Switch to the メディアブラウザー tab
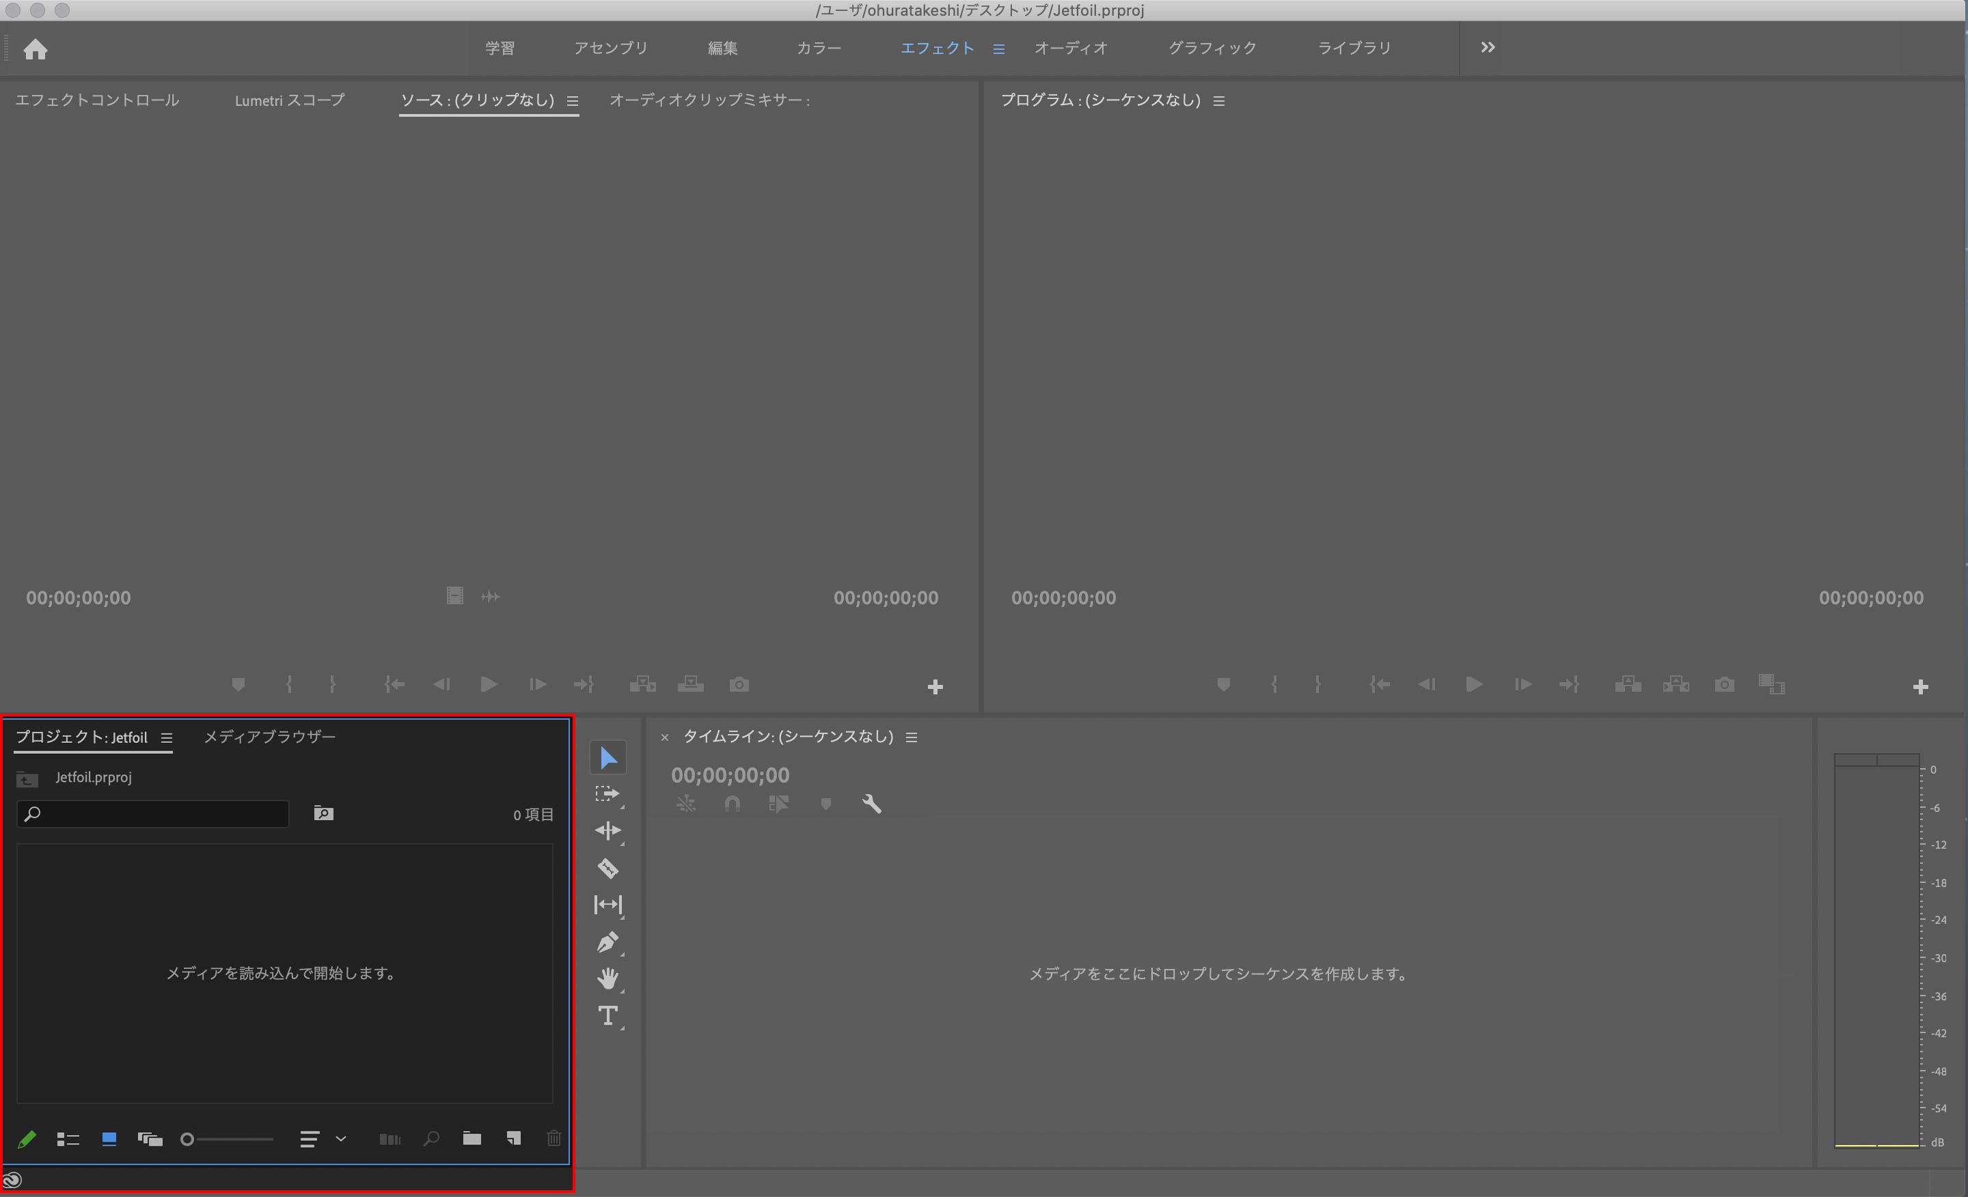The width and height of the screenshot is (1968, 1197). [x=270, y=737]
